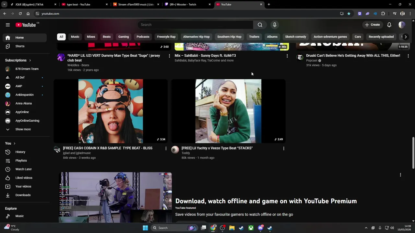Select the Sketch comedy chip

[x=295, y=37]
